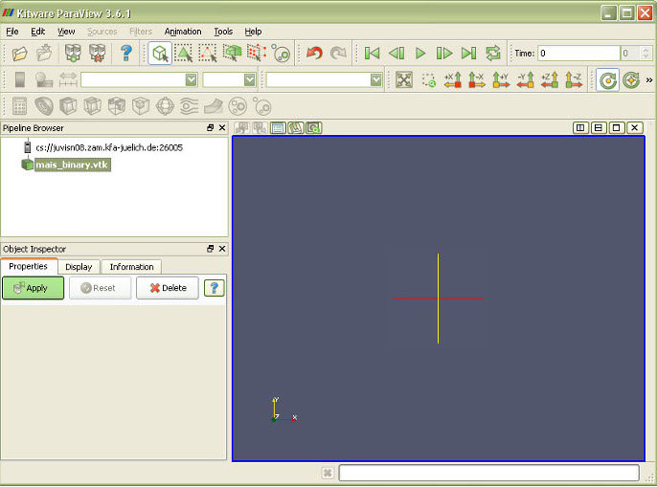This screenshot has height=487, width=657.
Task: Click the green Apply button
Action: point(34,288)
